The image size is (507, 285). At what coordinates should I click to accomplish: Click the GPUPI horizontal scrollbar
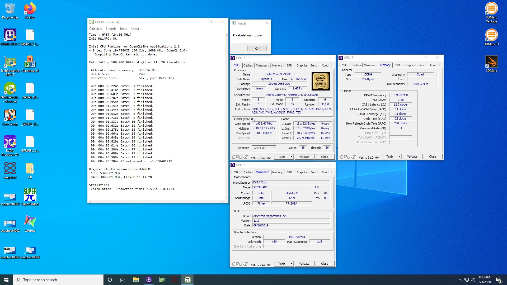[x=156, y=202]
